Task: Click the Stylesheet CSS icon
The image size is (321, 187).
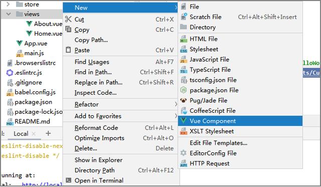Action: [x=184, y=49]
